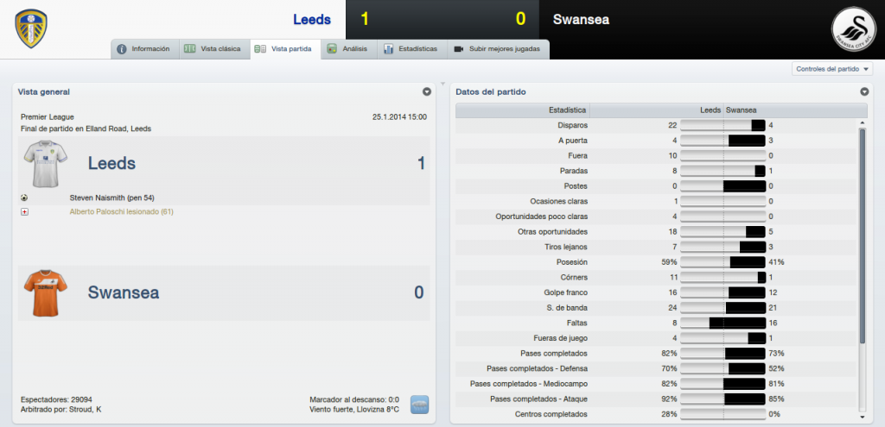Screen dimensions: 885x427
Task: Open Controles del partido dropdown
Action: [832, 69]
